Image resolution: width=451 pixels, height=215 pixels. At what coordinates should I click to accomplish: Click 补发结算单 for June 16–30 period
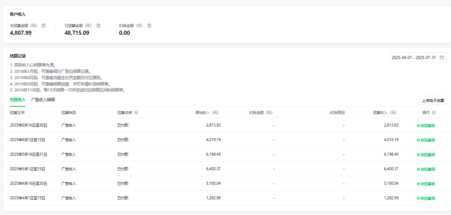426,125
